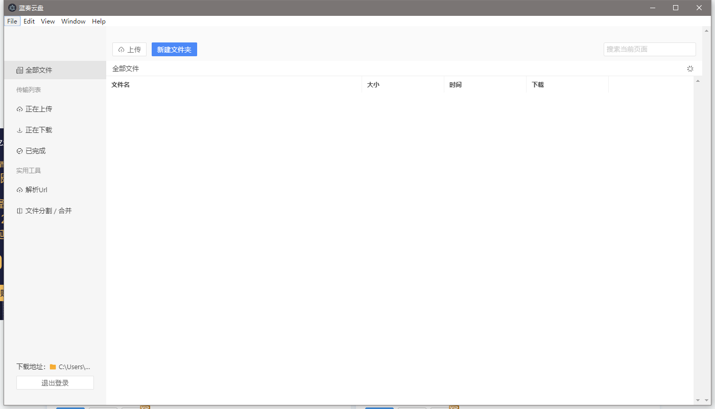Open the 正在下载 downloading list
This screenshot has height=409, width=715.
55,130
